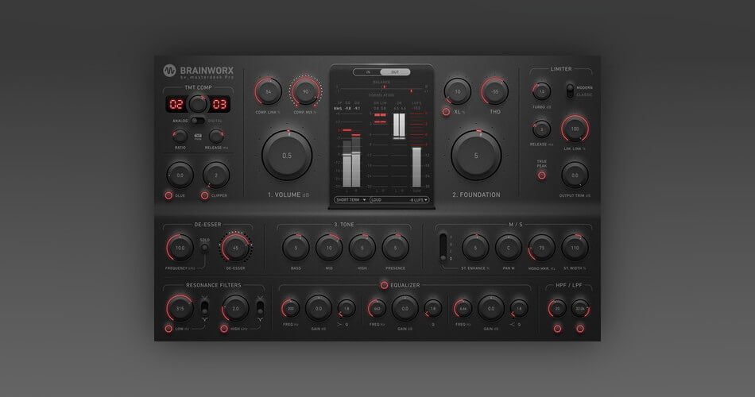This screenshot has height=397, width=755.
Task: Click the THD knob showing -55
Action: pyautogui.click(x=494, y=91)
